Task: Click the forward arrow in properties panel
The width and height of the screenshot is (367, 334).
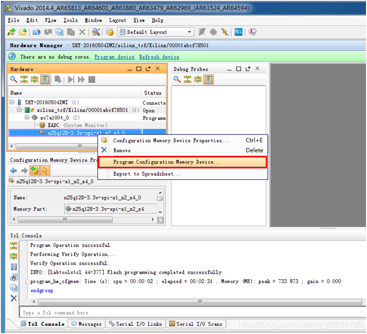Action: pyautogui.click(x=24, y=171)
